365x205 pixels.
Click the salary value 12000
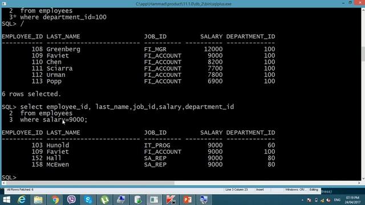click(x=213, y=50)
